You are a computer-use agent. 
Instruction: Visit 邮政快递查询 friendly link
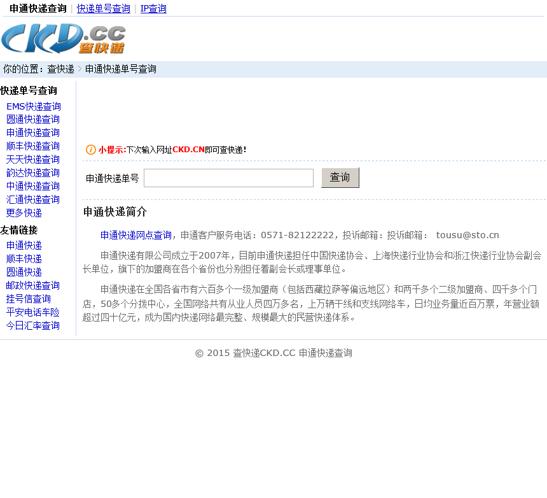coord(33,286)
